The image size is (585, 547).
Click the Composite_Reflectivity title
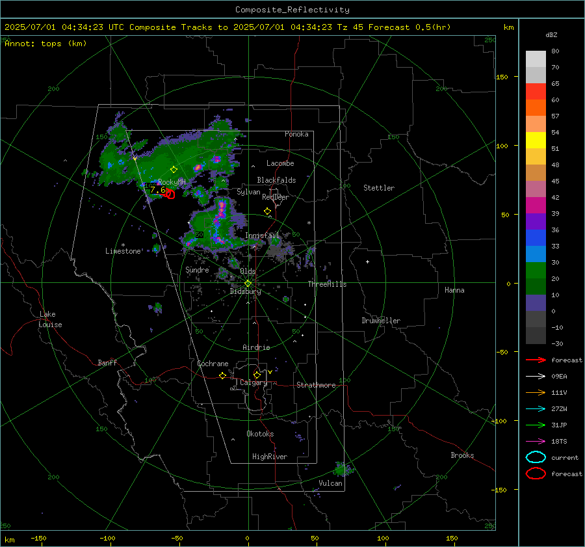(x=292, y=10)
